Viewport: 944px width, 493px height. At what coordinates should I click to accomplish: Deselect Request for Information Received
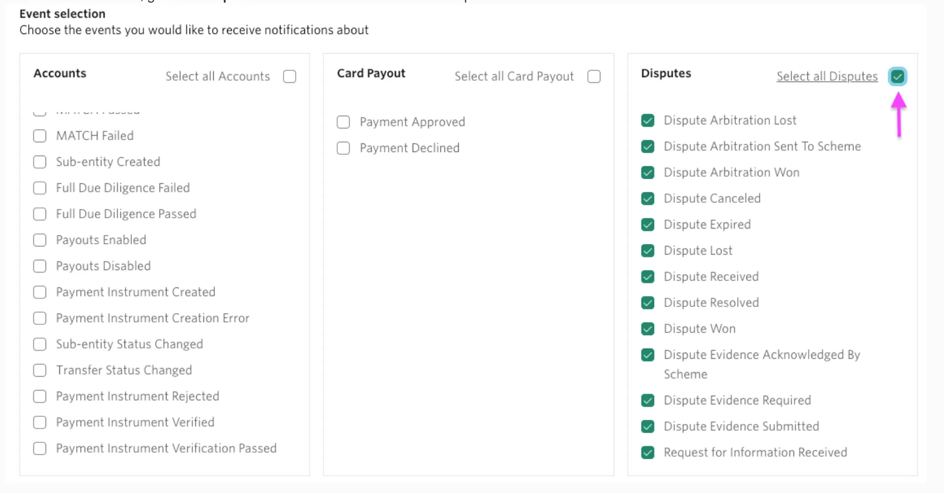[648, 453]
